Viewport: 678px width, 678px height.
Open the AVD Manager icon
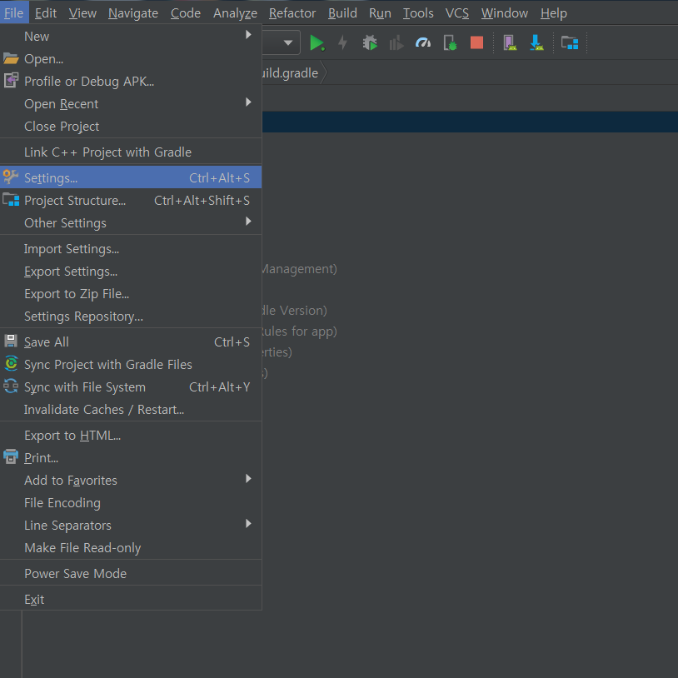click(510, 42)
